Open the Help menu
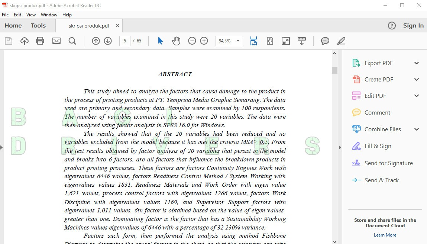 (x=67, y=15)
